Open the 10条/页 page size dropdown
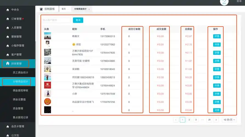The image size is (245, 137). [x=229, y=120]
